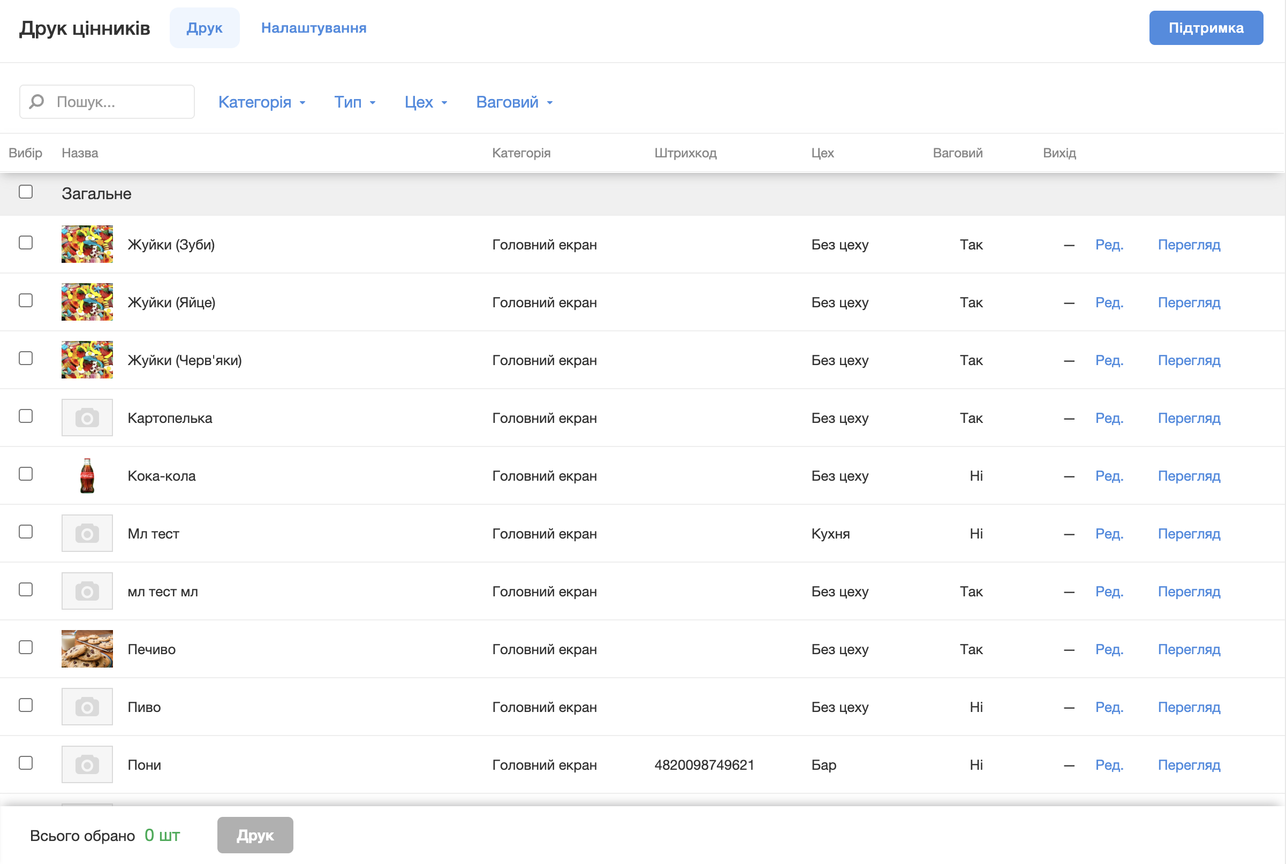Viewport: 1286px width, 864px height.
Task: Click the Печиво cookie image
Action: coord(87,649)
